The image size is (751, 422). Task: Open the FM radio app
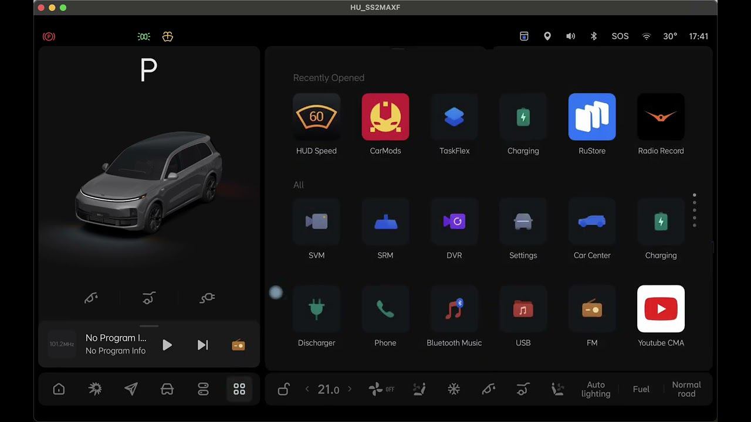click(x=592, y=309)
